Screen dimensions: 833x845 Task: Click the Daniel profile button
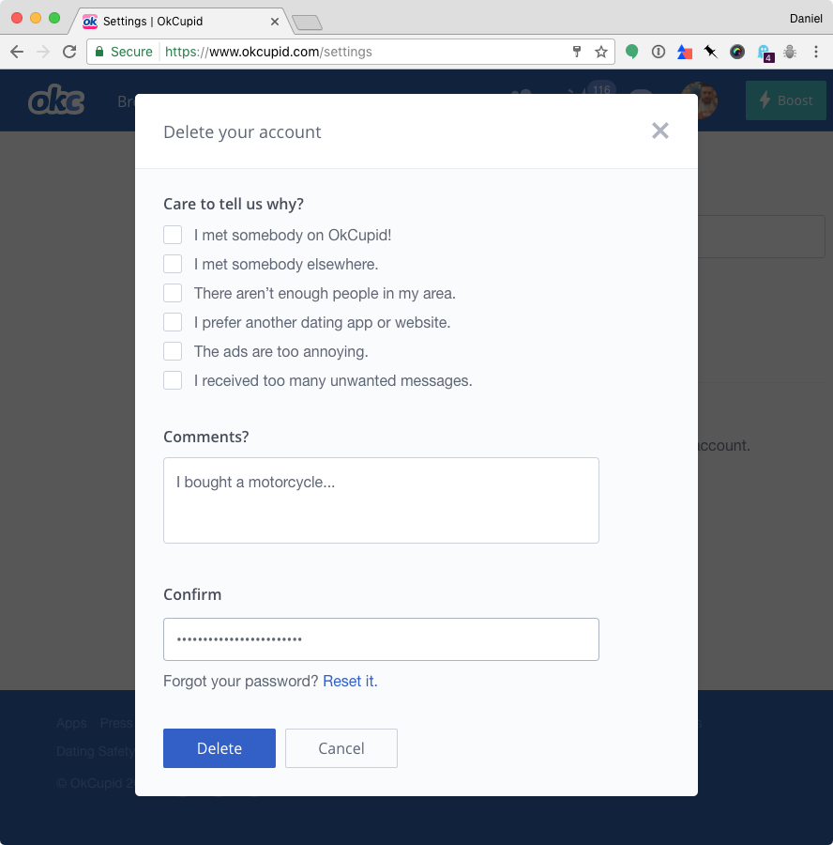click(x=806, y=19)
